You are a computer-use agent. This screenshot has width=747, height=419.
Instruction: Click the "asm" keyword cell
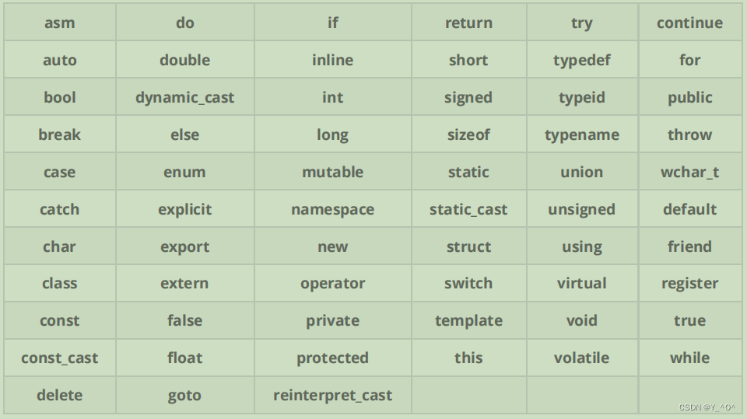(59, 23)
